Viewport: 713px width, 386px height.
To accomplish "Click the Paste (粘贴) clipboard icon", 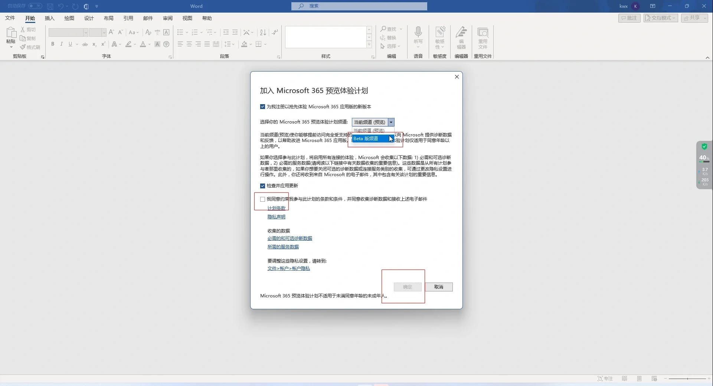I will click(11, 33).
